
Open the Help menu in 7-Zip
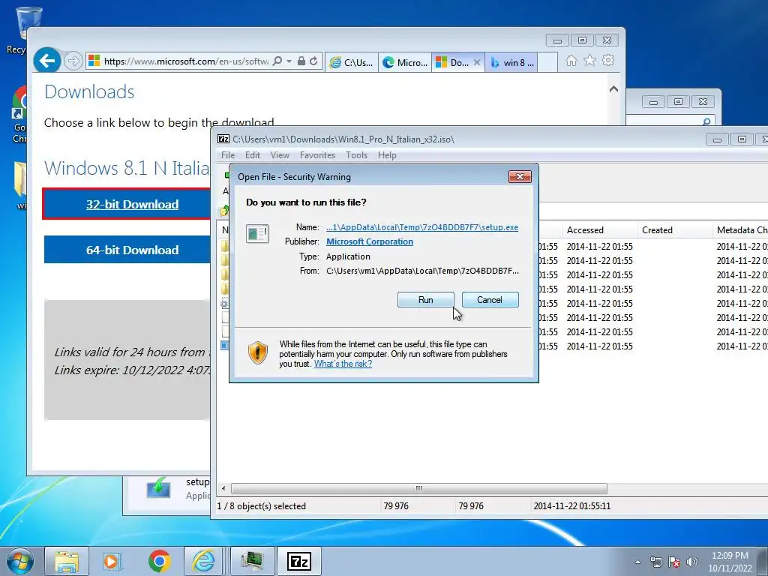387,155
